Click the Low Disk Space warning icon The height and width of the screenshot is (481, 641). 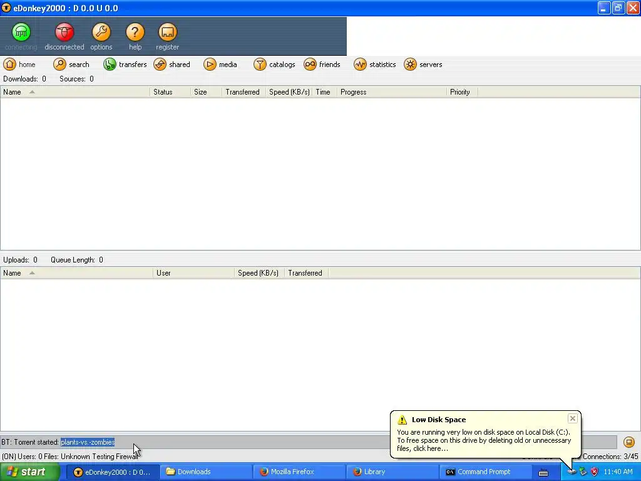click(403, 420)
